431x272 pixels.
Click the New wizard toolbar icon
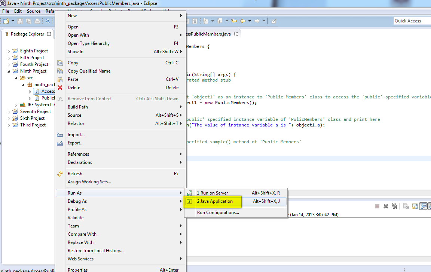click(6, 21)
